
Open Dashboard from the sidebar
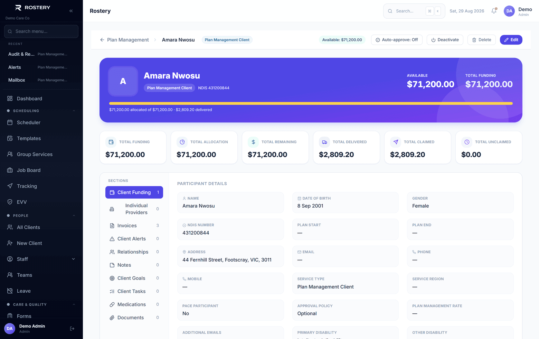41,99
